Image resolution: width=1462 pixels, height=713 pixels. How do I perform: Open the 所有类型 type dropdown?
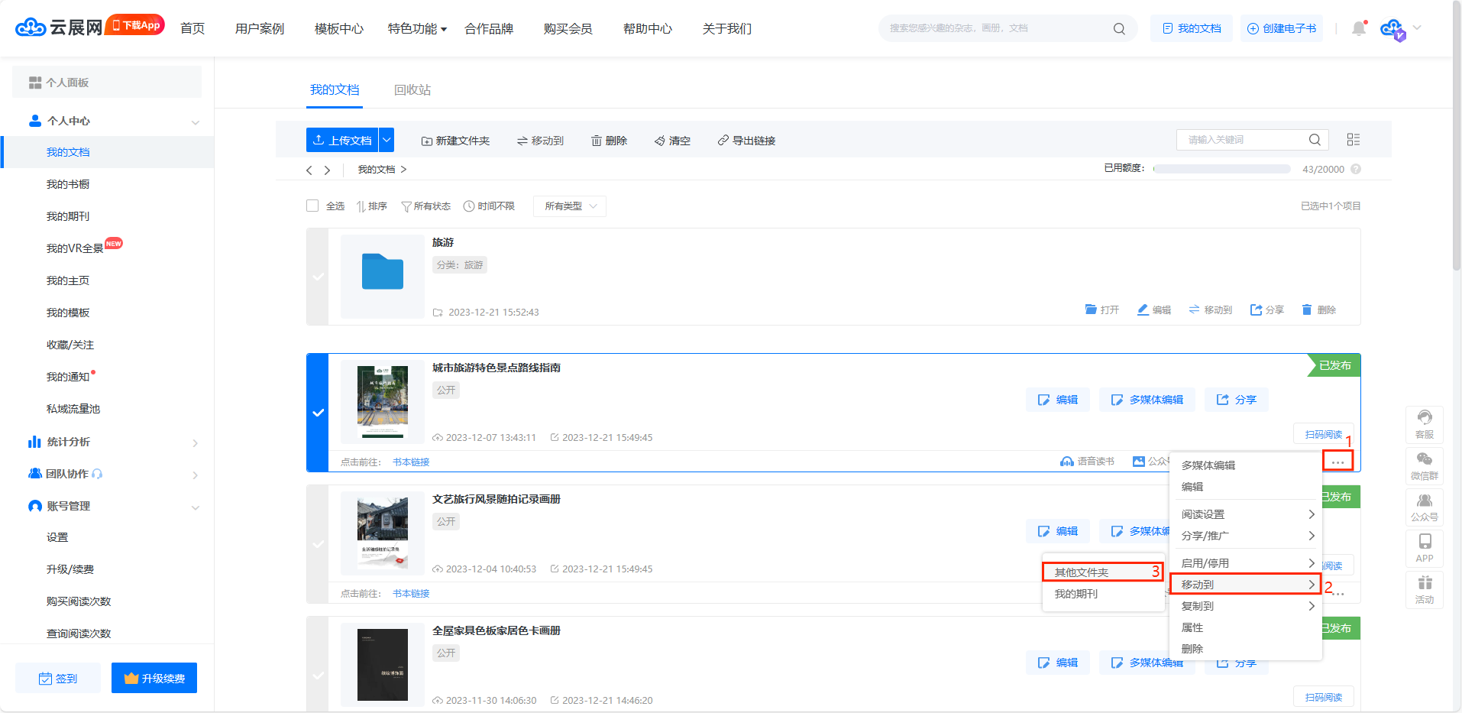(x=570, y=206)
